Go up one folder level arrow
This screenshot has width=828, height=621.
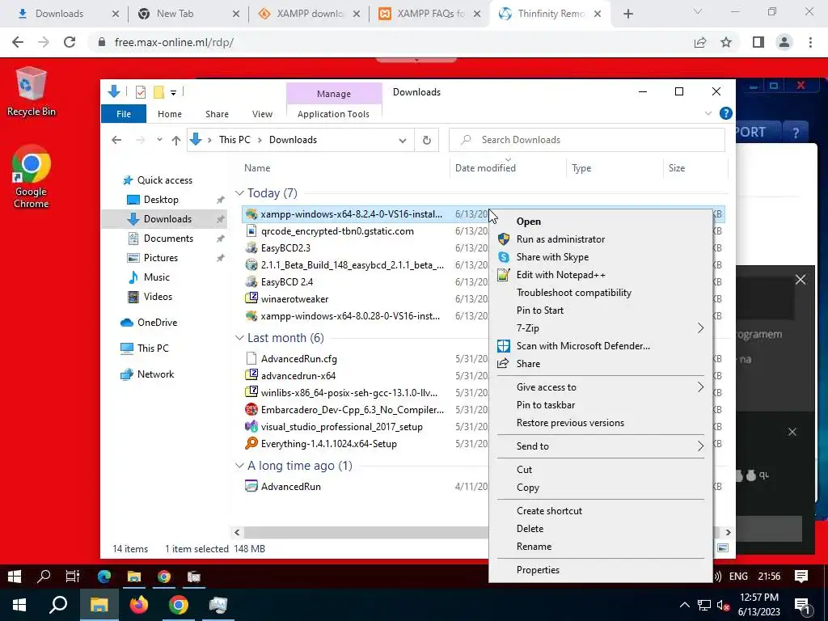click(x=175, y=140)
